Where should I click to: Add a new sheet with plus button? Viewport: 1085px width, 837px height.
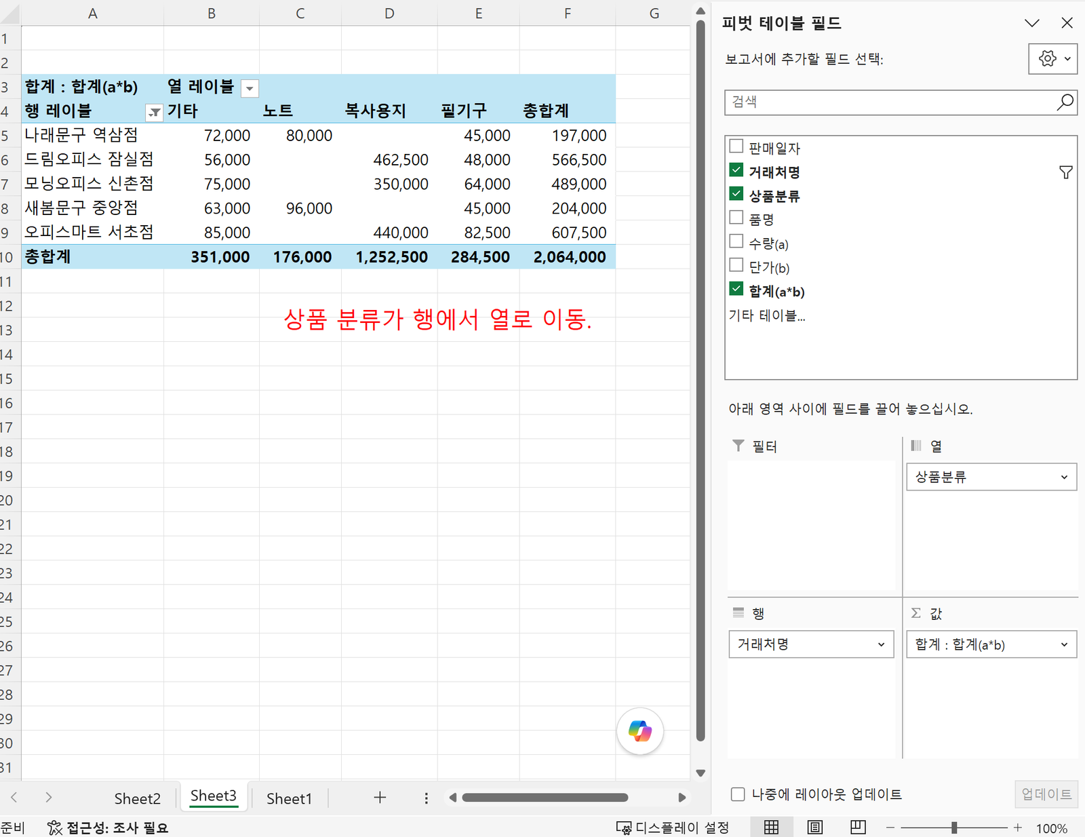coord(380,798)
